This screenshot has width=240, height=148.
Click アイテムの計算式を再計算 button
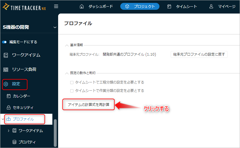(89, 105)
